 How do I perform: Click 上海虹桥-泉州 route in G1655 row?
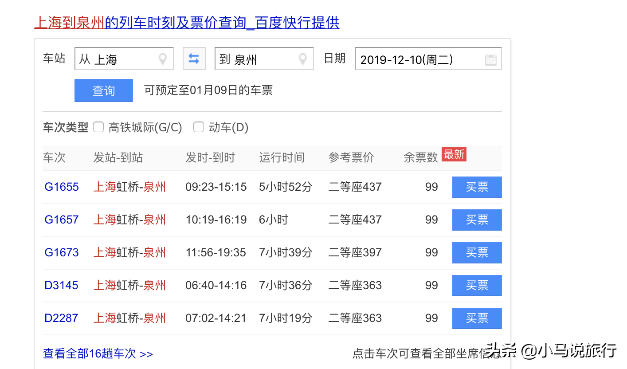coord(129,187)
